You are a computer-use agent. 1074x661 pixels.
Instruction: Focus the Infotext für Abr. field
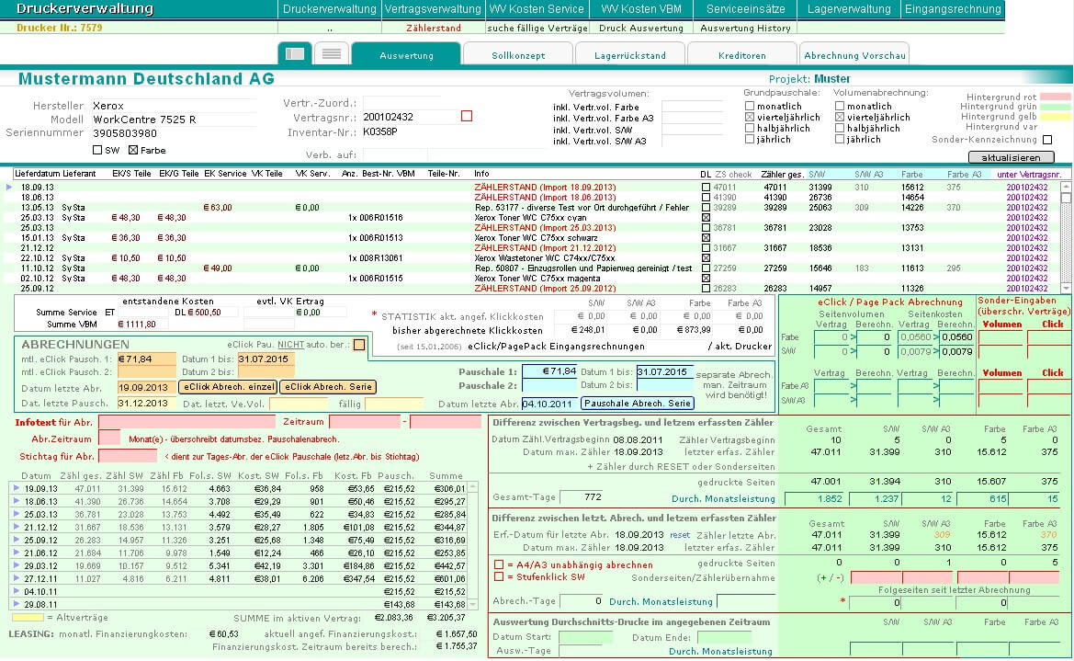pos(187,422)
